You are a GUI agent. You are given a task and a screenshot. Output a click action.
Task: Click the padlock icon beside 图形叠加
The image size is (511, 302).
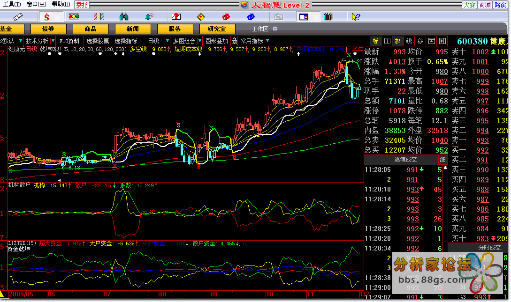[234, 41]
